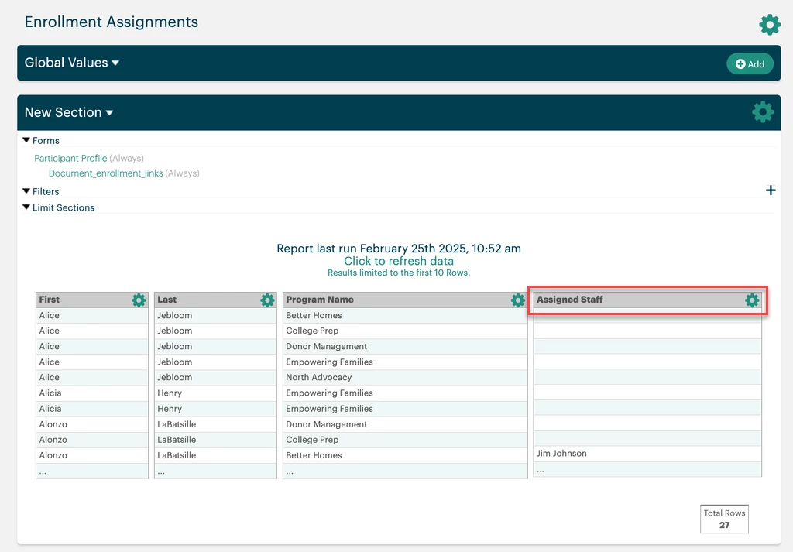Open the Assigned Staff column settings gear
Screen dimensions: 793x552
pos(751,300)
